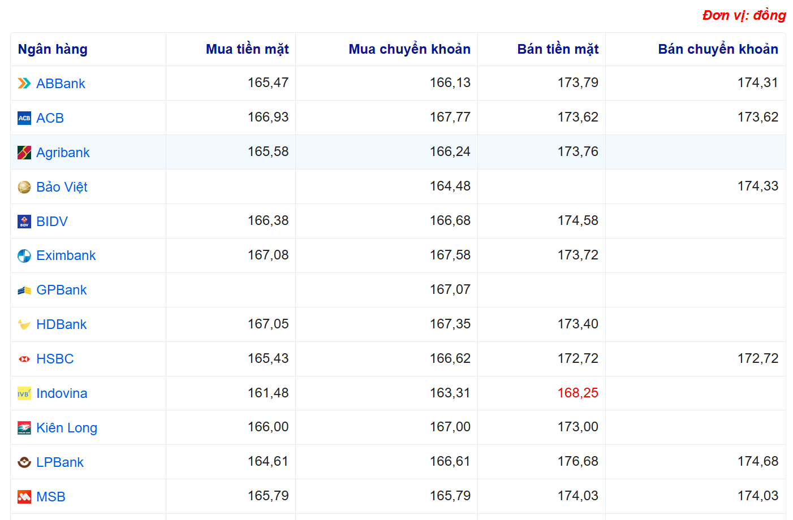Open the GPBank link

(61, 290)
